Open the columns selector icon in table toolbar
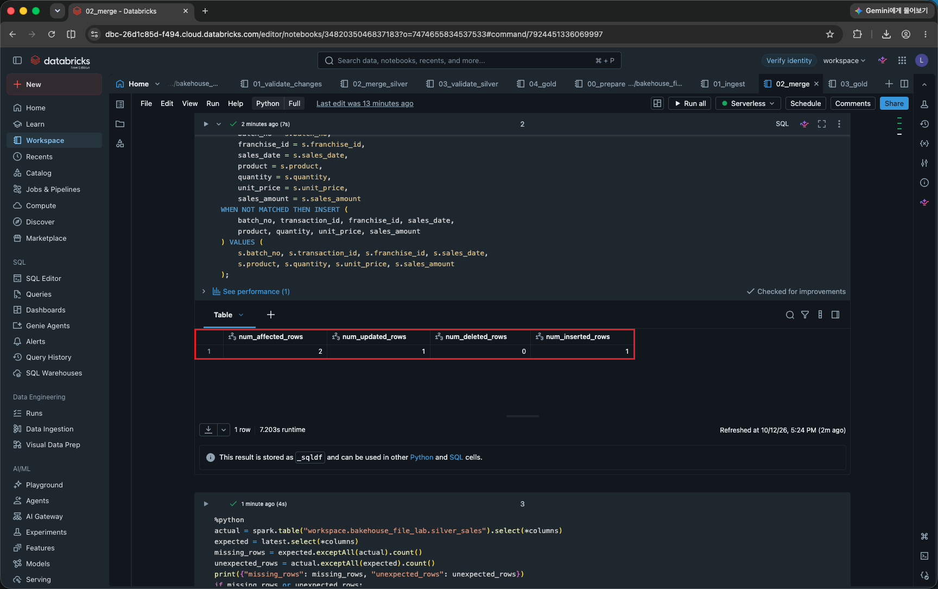938x589 pixels. 820,315
